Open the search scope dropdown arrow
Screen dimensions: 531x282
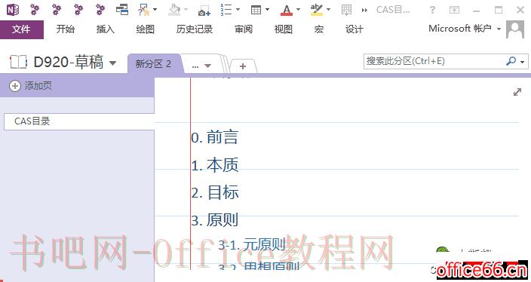click(523, 62)
